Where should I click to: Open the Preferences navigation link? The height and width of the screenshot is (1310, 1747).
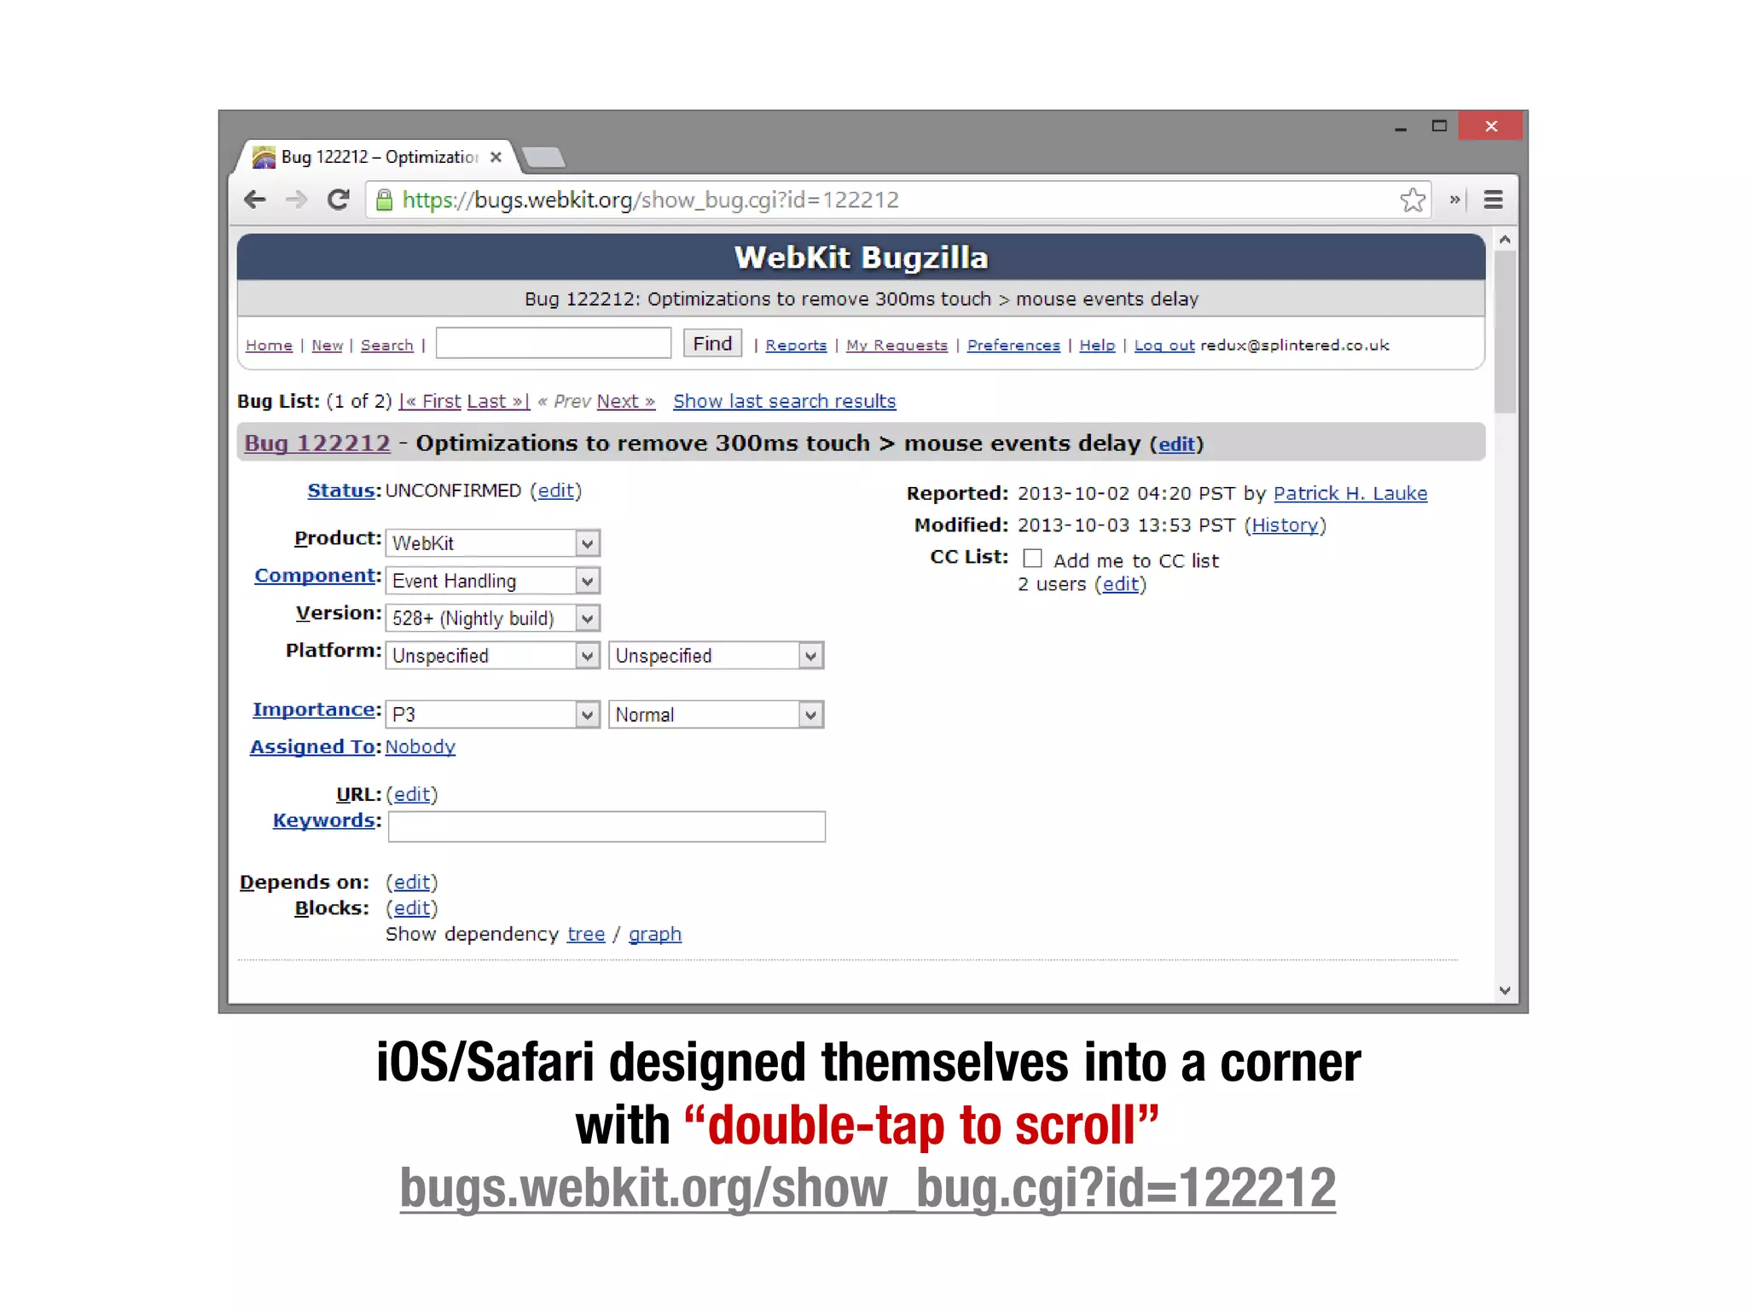point(1013,345)
